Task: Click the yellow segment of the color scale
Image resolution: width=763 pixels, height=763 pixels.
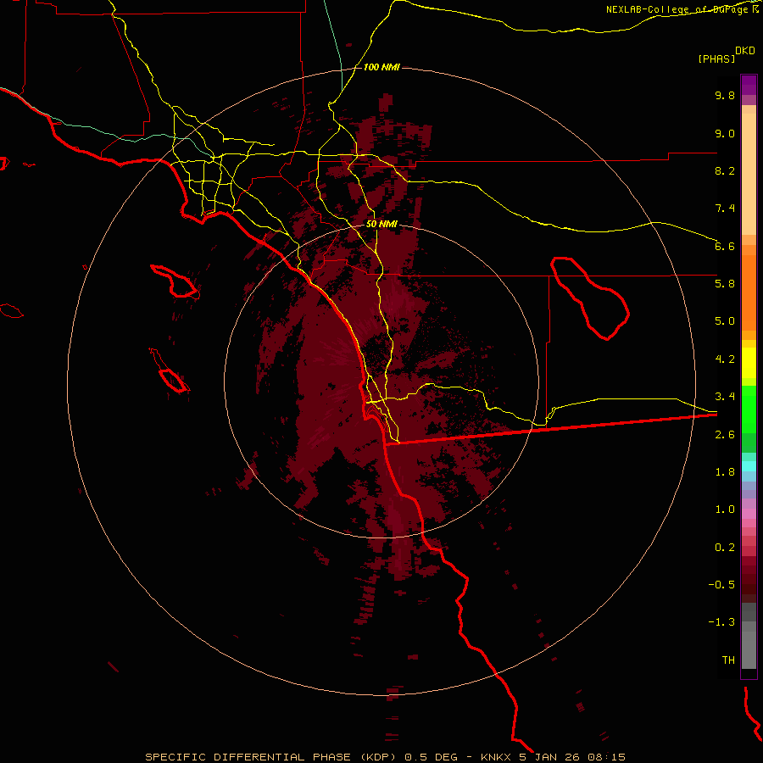Action: (749, 363)
